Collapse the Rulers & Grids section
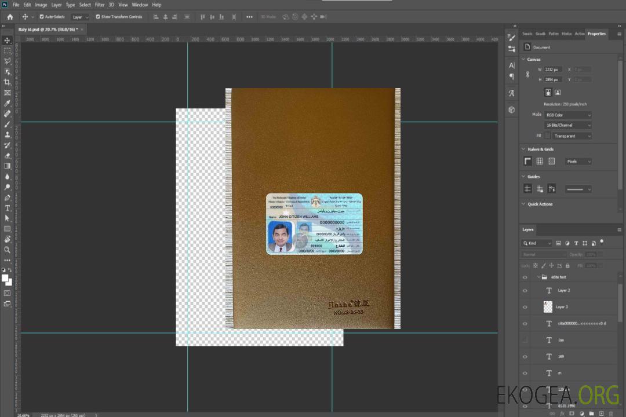The height and width of the screenshot is (417, 626). pyautogui.click(x=523, y=149)
